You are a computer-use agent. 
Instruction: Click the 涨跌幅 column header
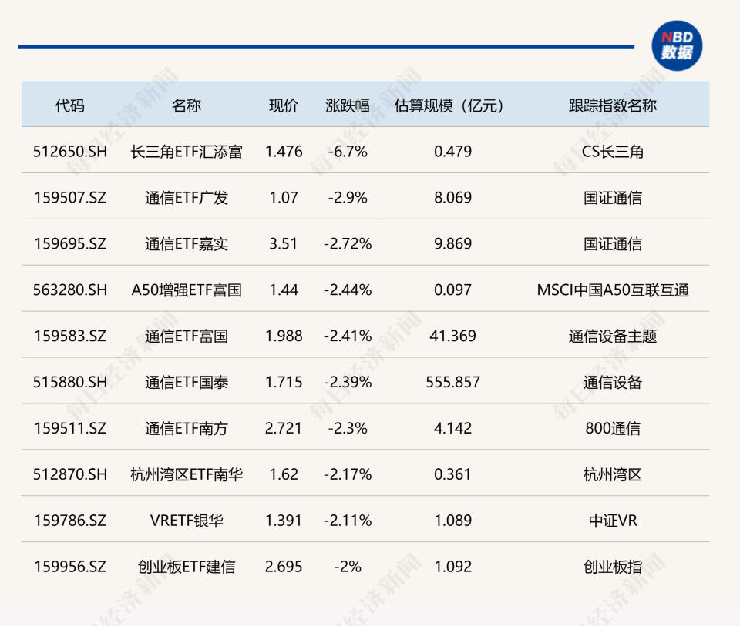[x=348, y=105]
